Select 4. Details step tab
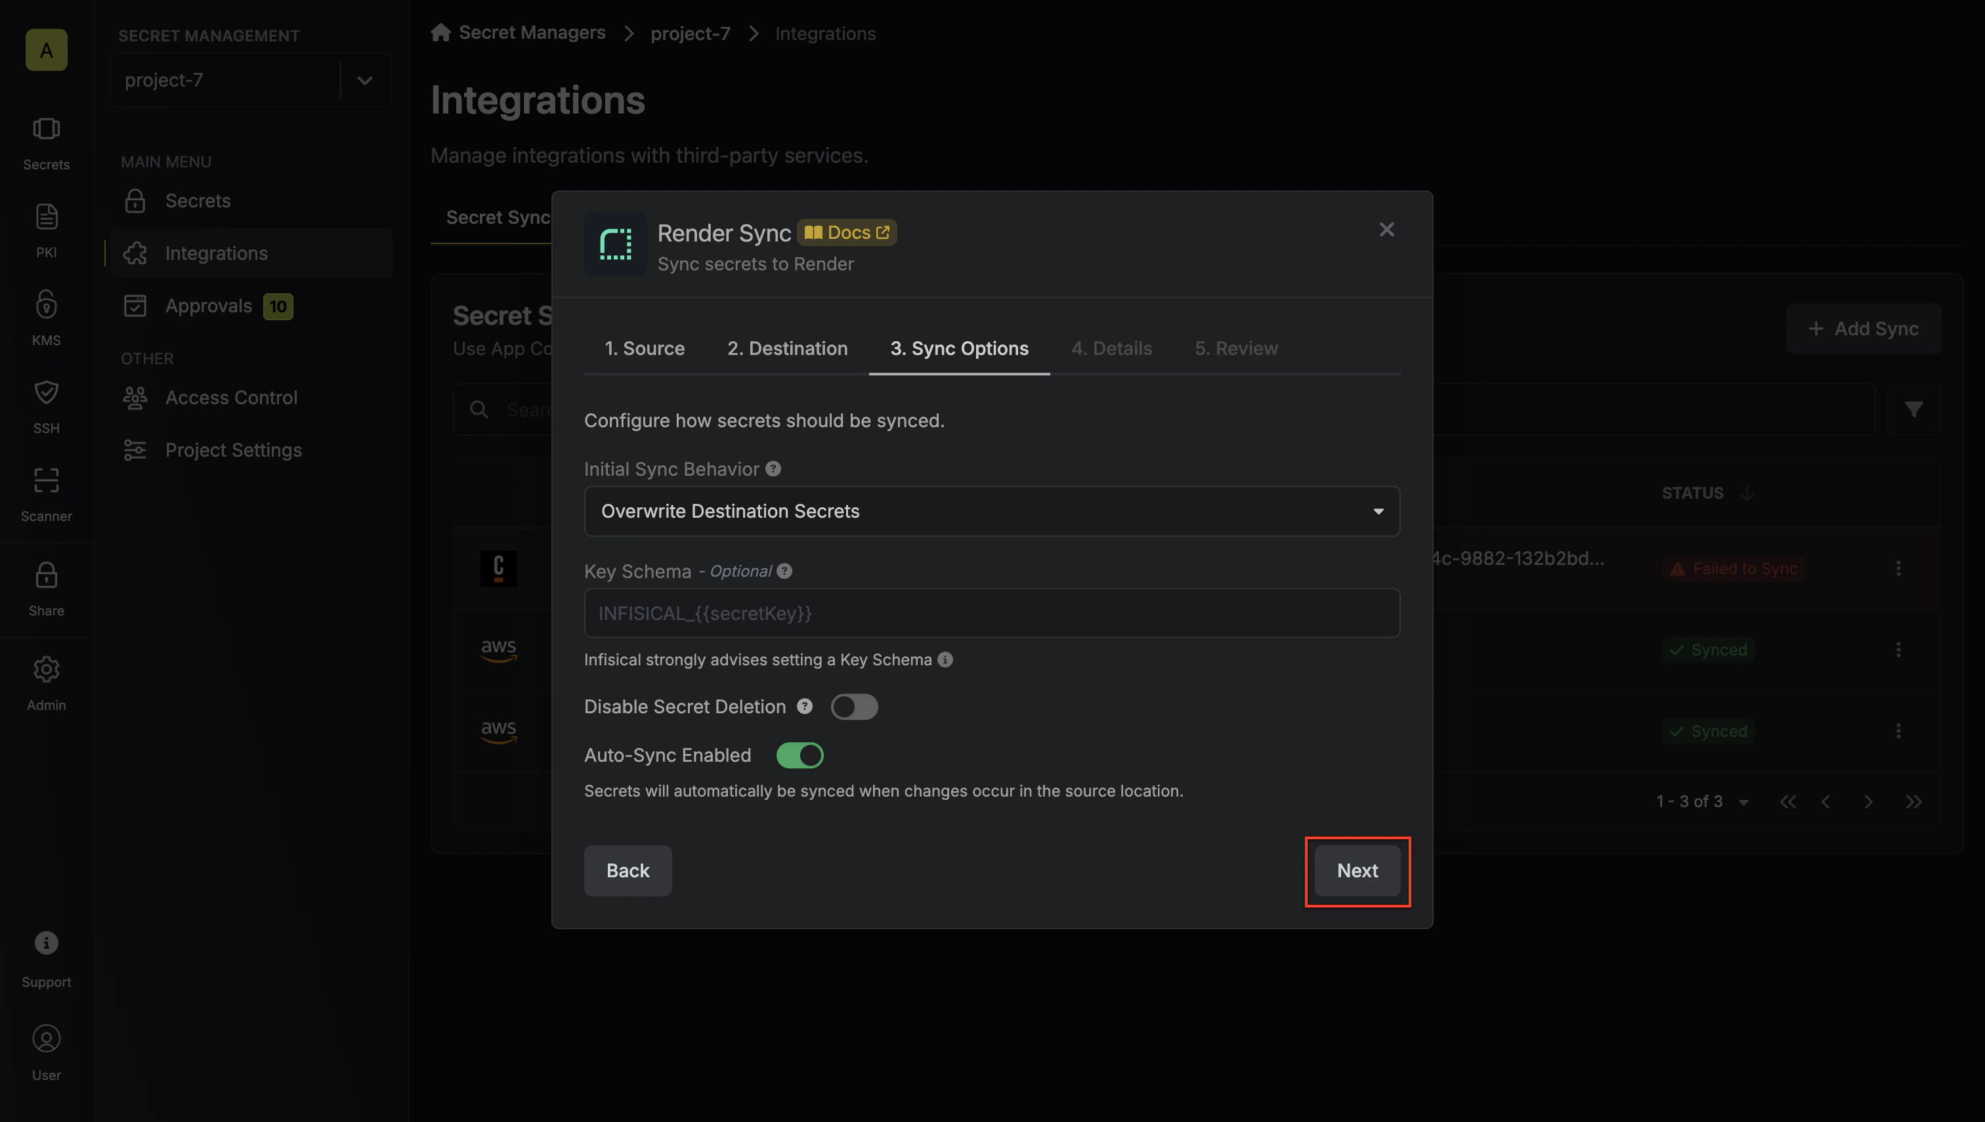The image size is (1985, 1122). (x=1111, y=349)
